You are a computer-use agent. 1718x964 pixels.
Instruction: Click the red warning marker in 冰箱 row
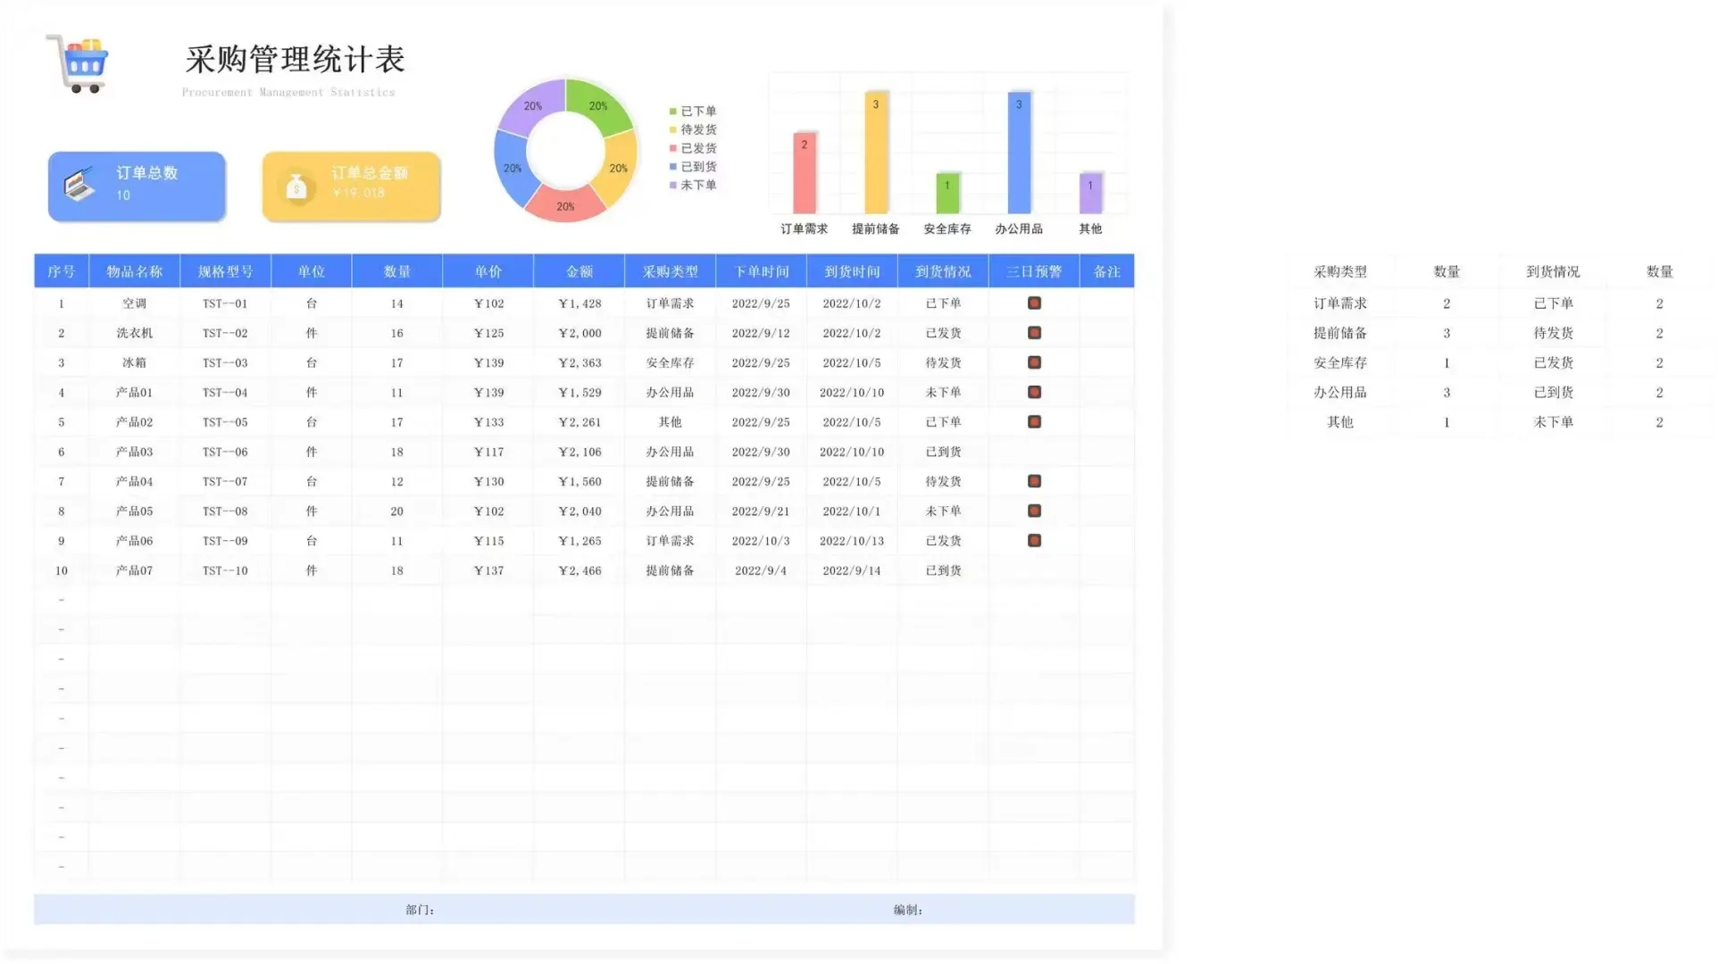pos(1035,362)
